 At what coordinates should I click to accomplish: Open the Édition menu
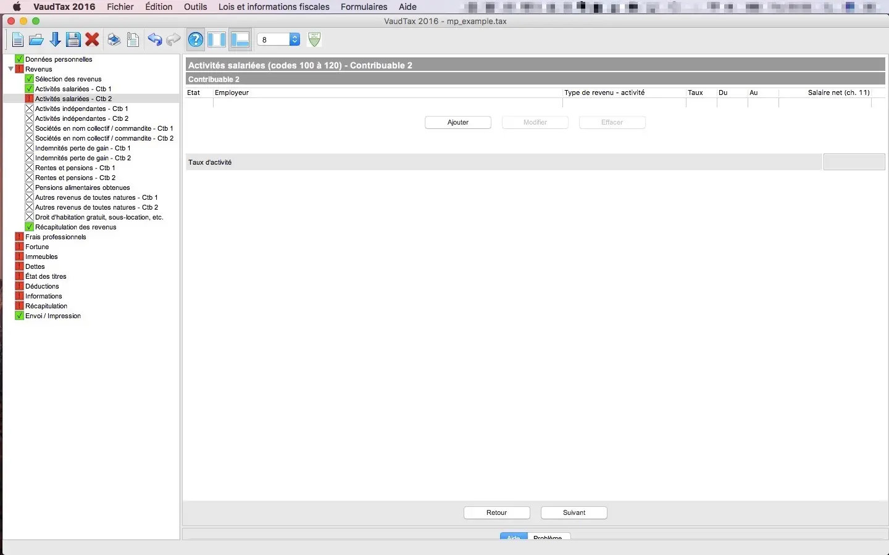tap(159, 7)
